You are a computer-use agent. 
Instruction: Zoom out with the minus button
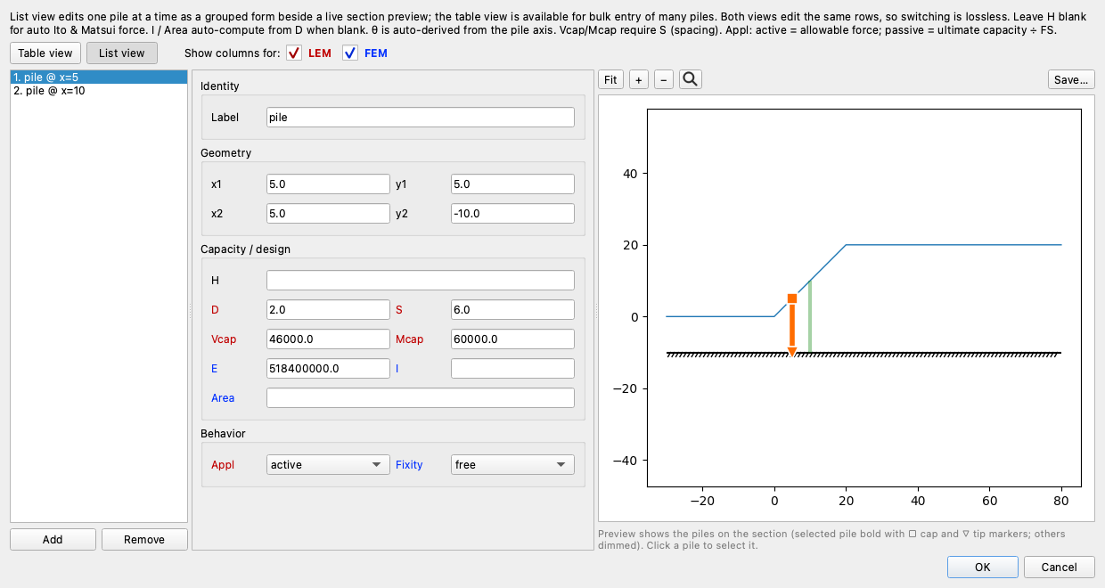pos(664,79)
